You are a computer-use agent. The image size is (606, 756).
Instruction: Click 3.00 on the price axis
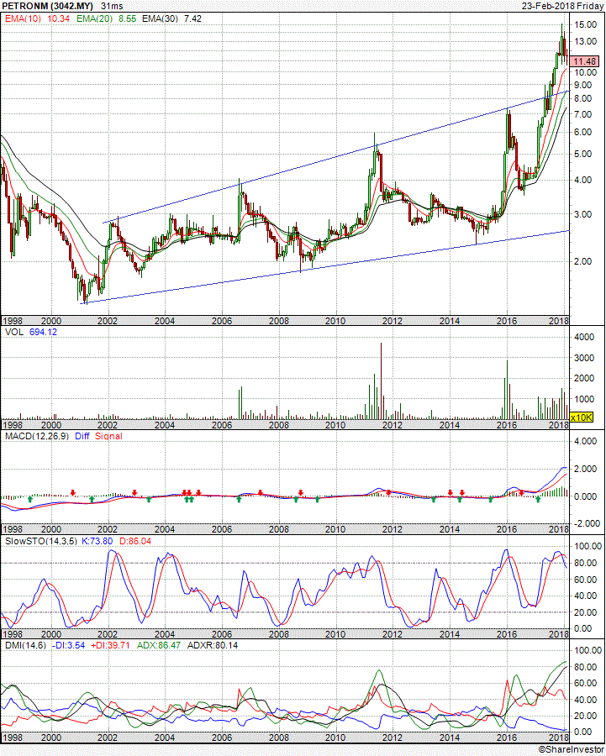(x=583, y=214)
